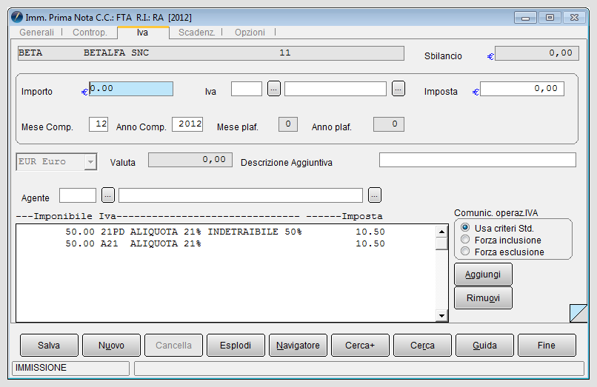The image size is (597, 387).
Task: Open the Navigatore
Action: point(298,345)
